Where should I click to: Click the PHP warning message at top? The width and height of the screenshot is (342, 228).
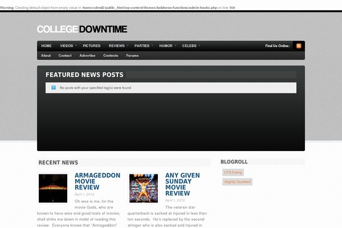(117, 7)
